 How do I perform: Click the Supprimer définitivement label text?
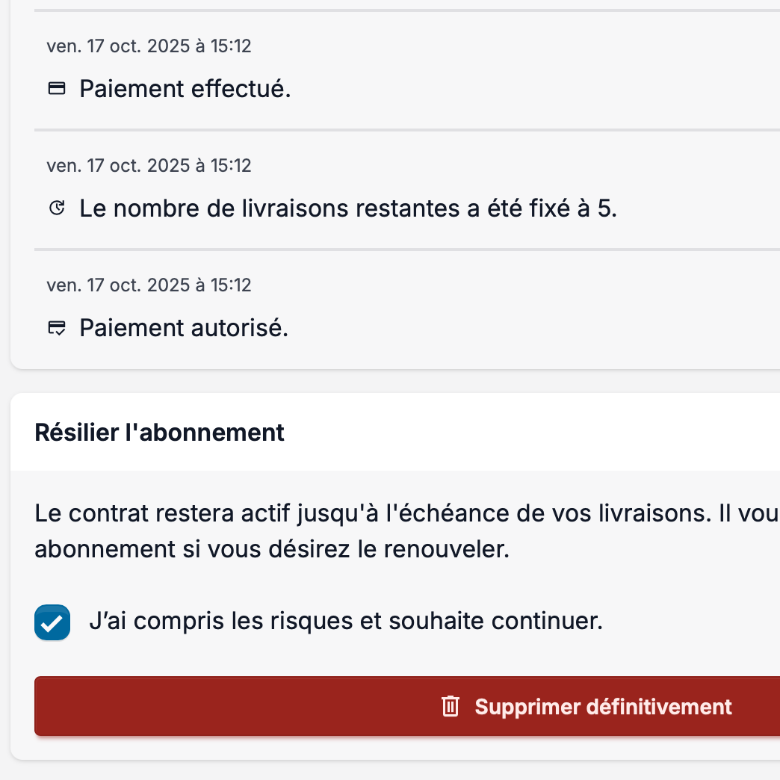coord(603,706)
